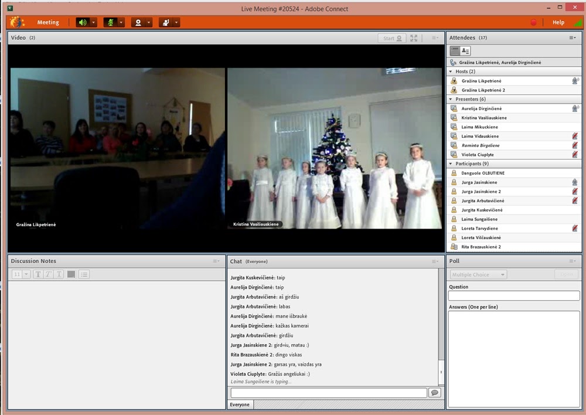
Task: Open the speaker options dropdown arrow
Action: (93, 22)
